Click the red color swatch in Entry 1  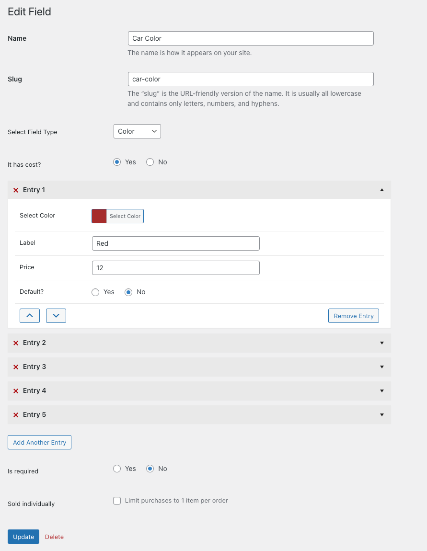[x=99, y=216]
